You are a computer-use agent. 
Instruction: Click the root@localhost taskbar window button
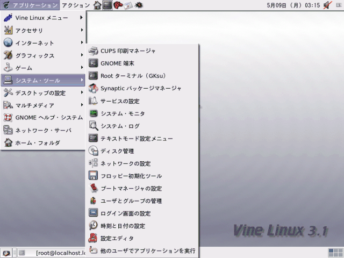[52, 253]
